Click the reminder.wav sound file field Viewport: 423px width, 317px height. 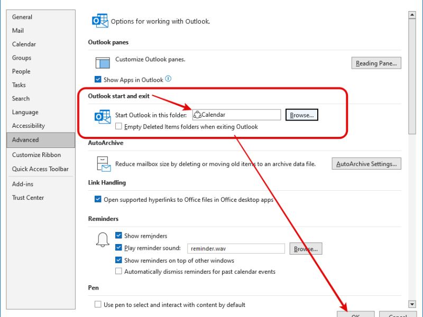point(236,248)
